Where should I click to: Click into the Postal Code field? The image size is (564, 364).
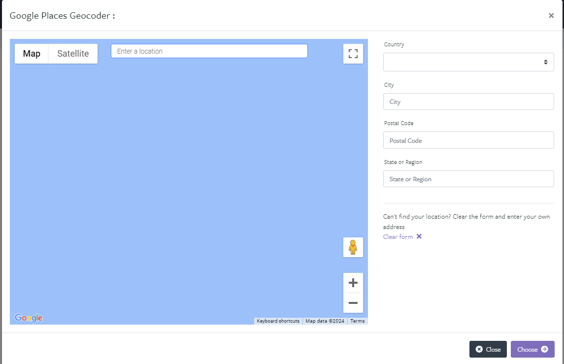tap(468, 140)
